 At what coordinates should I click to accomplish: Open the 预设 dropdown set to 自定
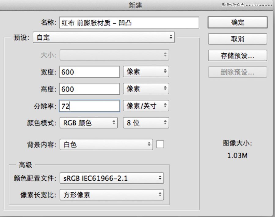[x=104, y=37]
